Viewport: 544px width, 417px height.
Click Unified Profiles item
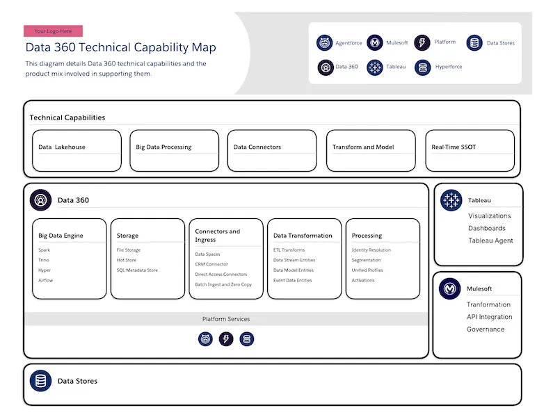pos(367,270)
